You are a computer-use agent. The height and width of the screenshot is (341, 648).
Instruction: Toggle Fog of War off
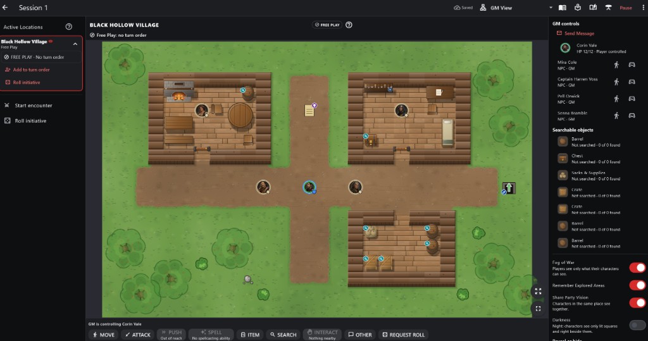tap(637, 268)
